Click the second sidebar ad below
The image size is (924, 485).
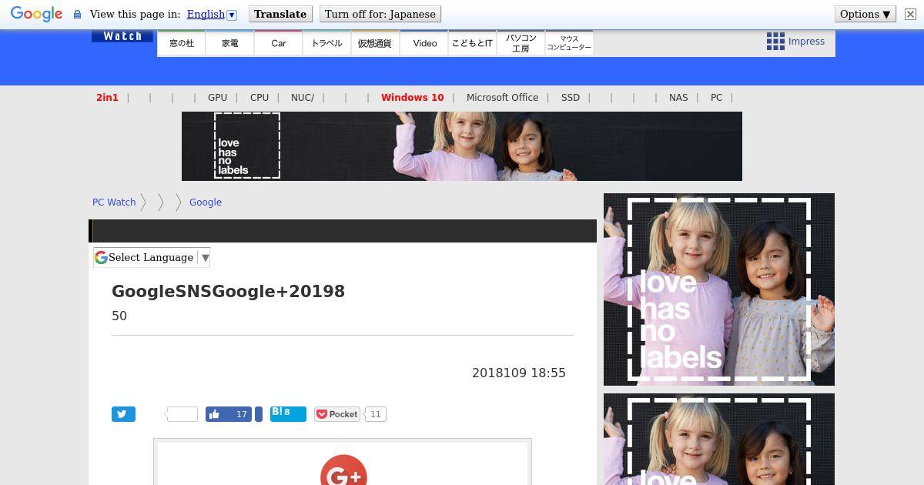719,440
